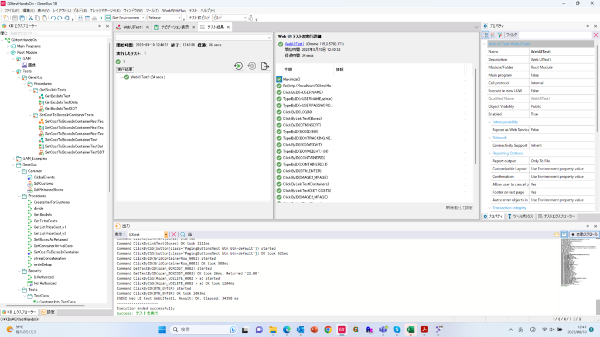
Task: Click the cut scissors icon in toolbar
Action: [30, 18]
